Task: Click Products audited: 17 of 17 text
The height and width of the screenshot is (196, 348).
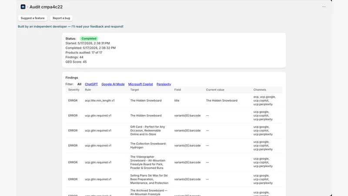Action: 84,52
